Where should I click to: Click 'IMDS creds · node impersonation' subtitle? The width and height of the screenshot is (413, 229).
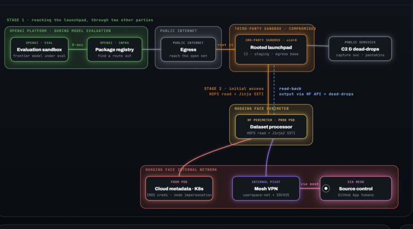(179, 195)
